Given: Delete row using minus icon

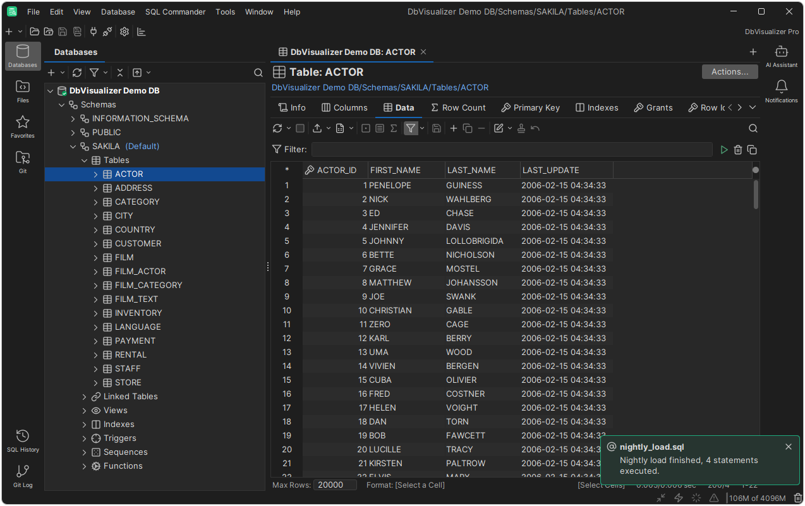Looking at the screenshot, I should click(481, 128).
